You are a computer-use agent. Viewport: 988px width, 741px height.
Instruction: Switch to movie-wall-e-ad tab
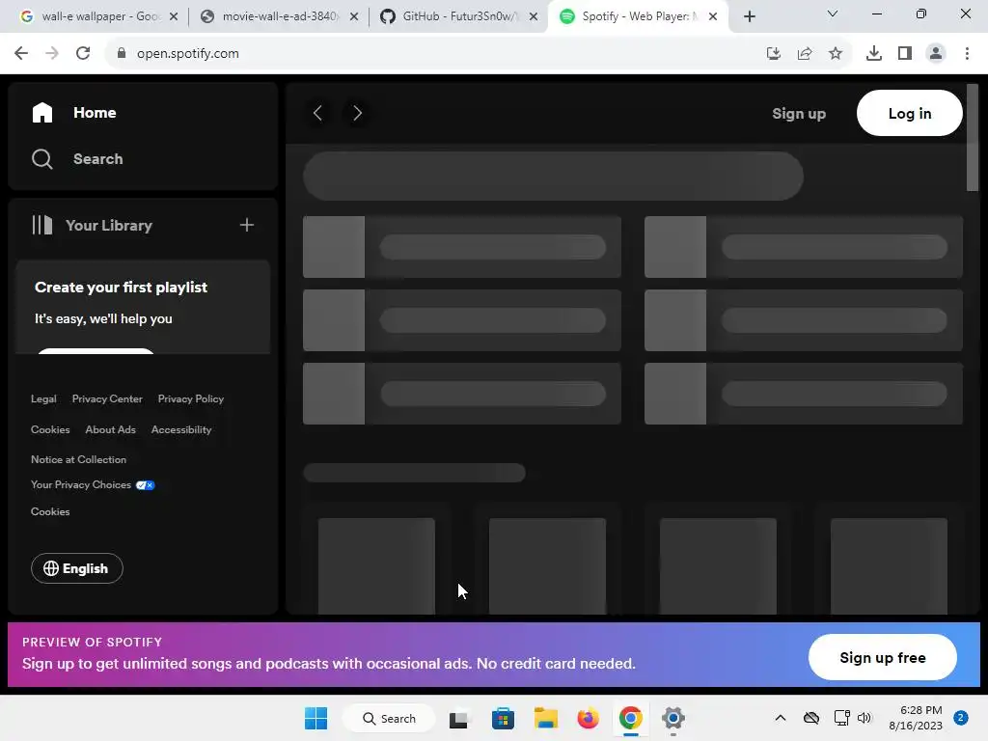click(279, 16)
